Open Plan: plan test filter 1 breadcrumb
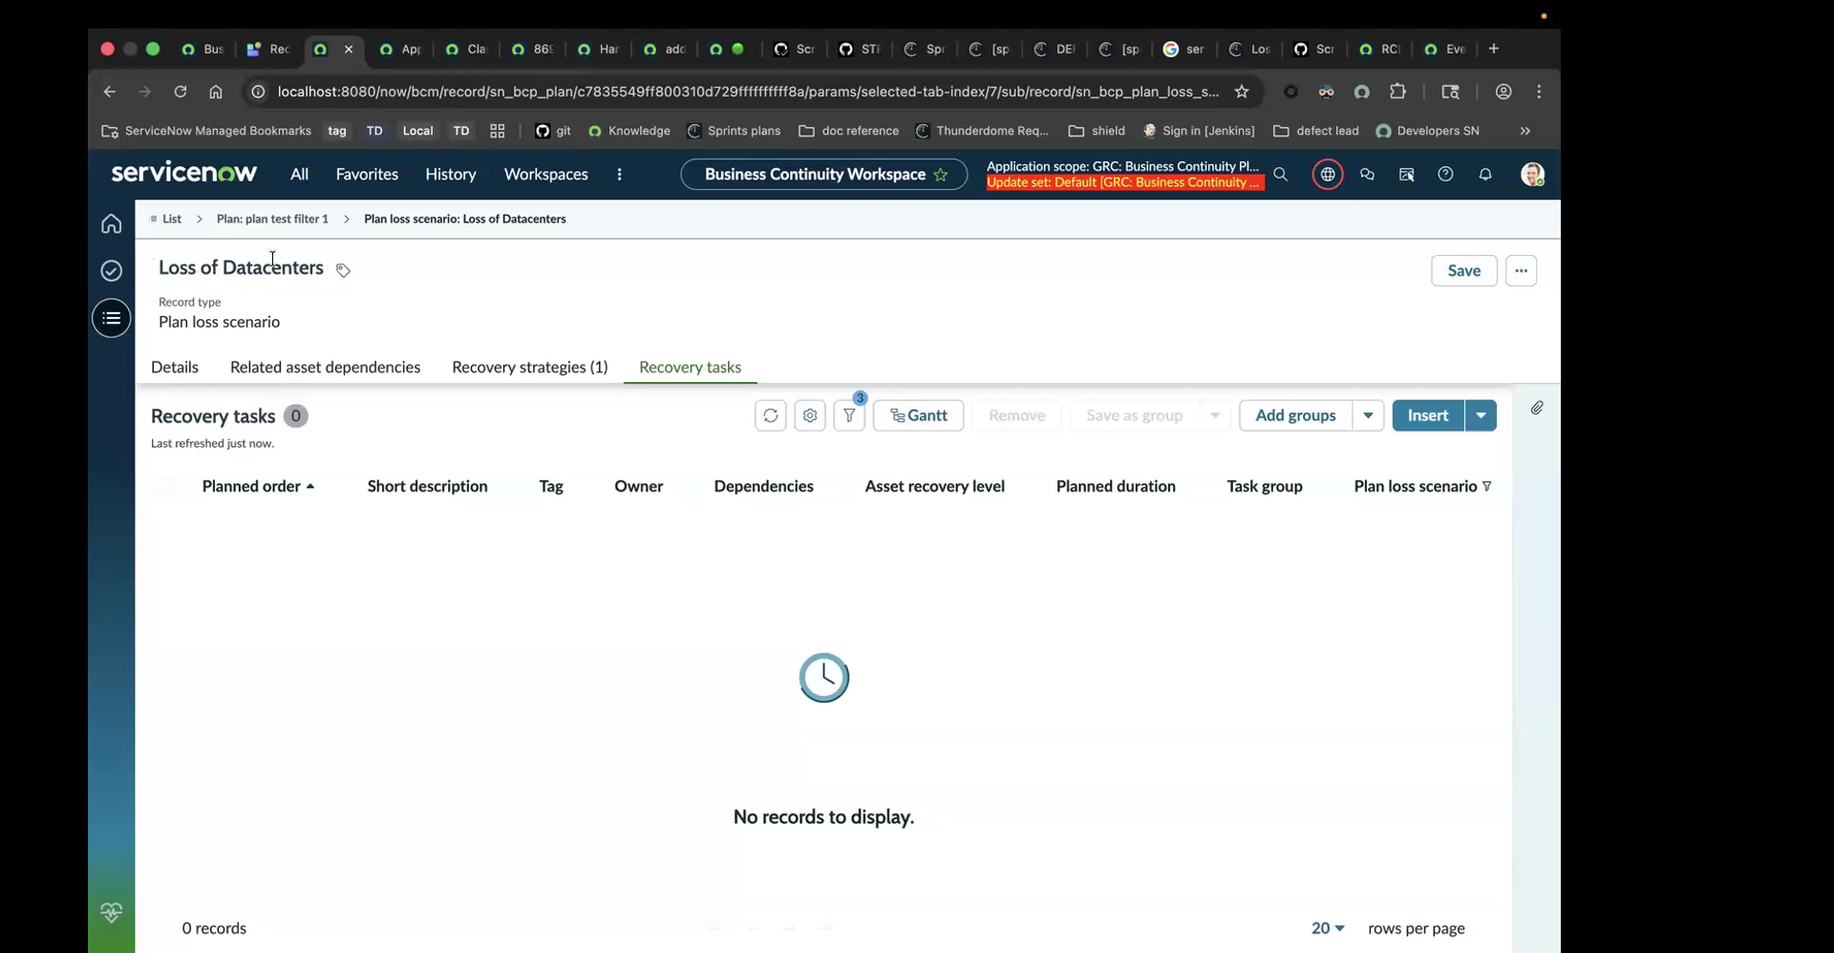The width and height of the screenshot is (1834, 953). 272,219
